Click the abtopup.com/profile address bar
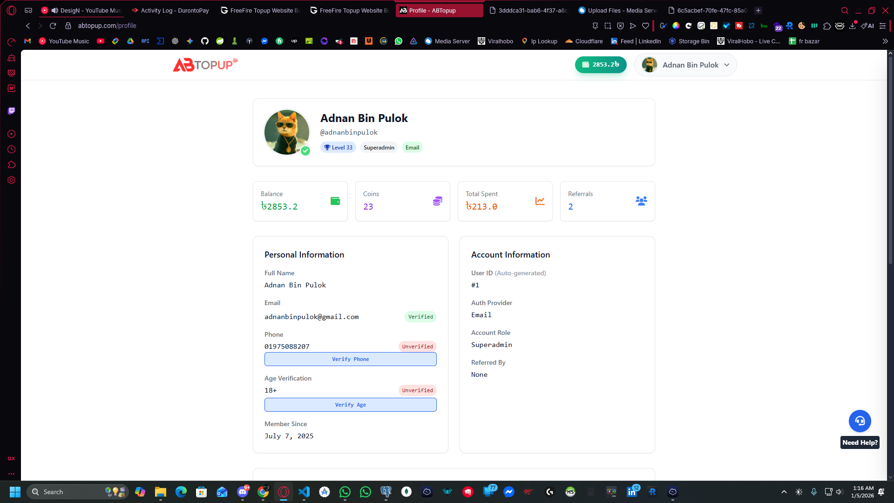Screen dimensions: 894x503 107,26
